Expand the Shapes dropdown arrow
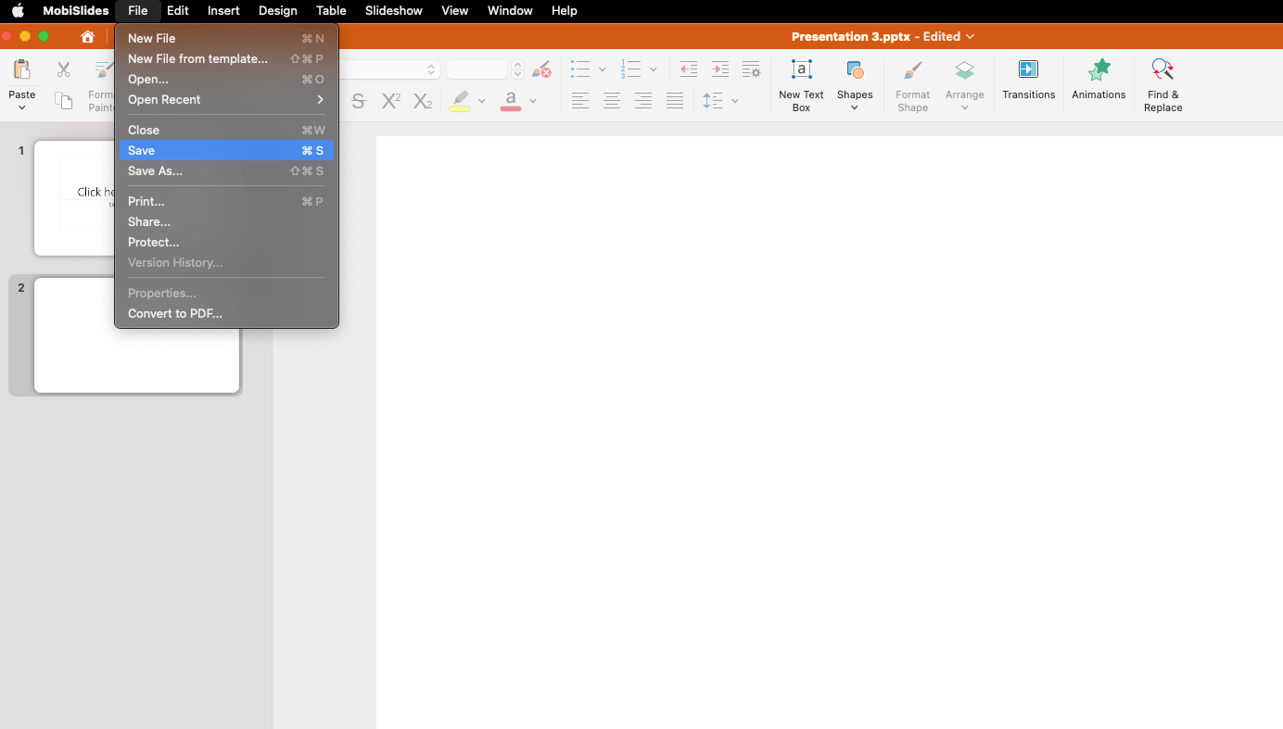 click(x=855, y=108)
